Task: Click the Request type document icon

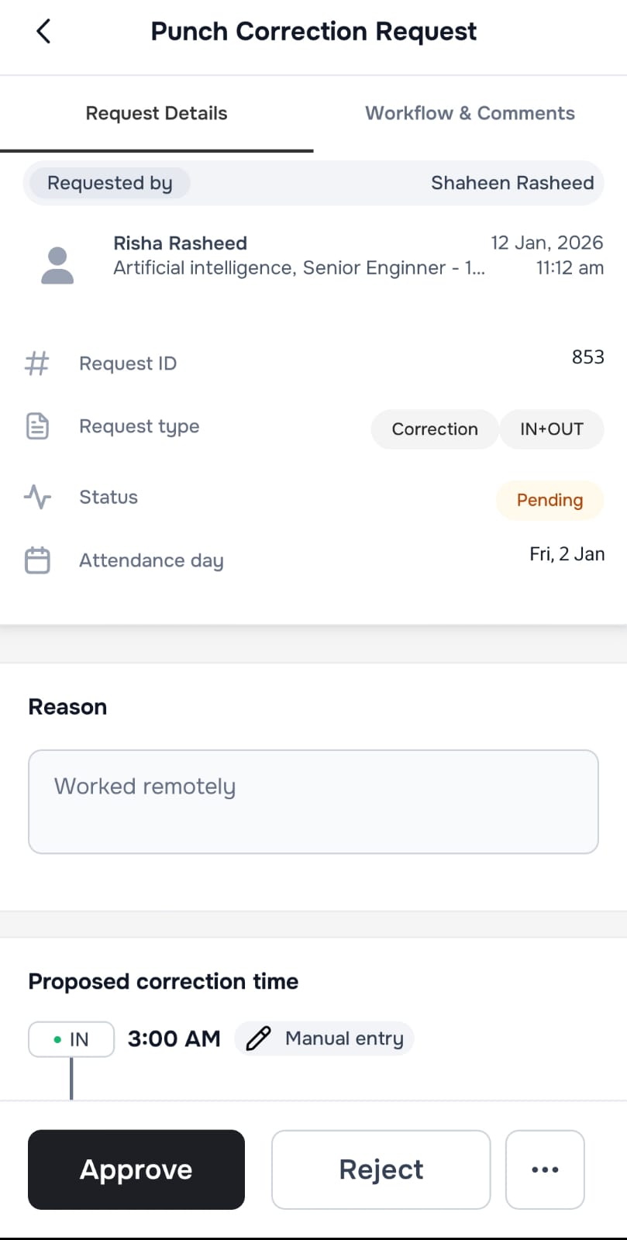Action: 37,426
